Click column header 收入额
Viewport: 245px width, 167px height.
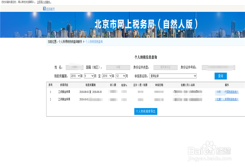(113, 85)
